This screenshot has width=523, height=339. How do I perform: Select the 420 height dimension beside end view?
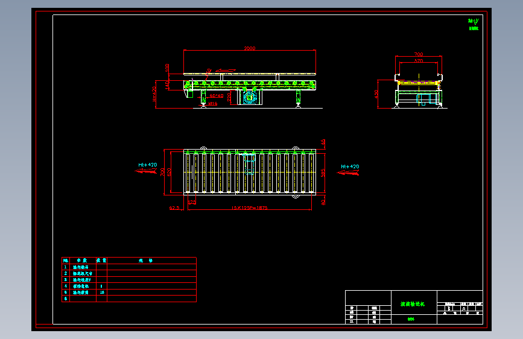376,94
